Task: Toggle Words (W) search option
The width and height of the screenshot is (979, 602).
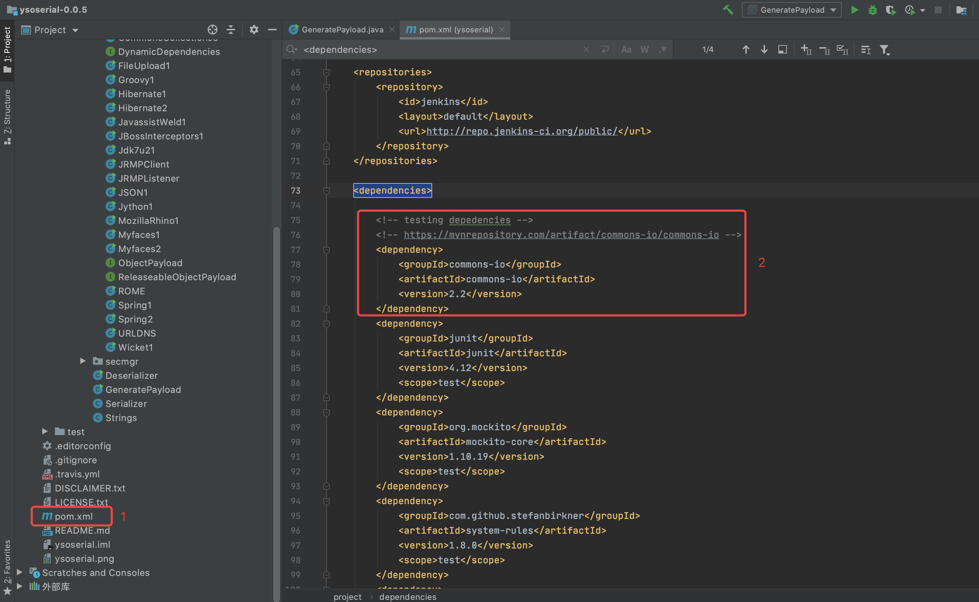Action: [645, 49]
